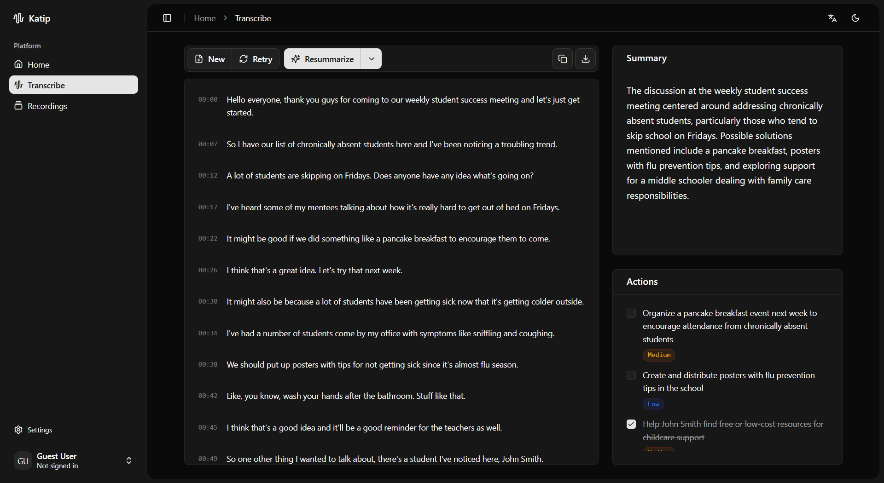This screenshot has width=884, height=483.
Task: Expand the Guest User account menu
Action: [129, 461]
